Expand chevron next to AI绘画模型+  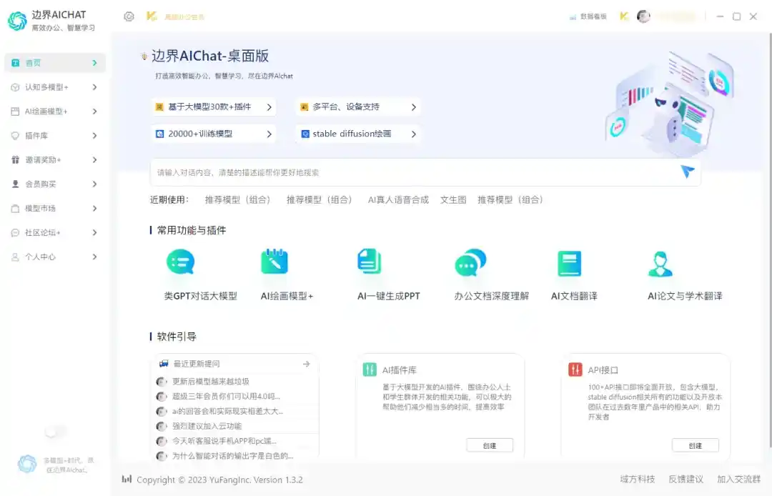pos(94,111)
